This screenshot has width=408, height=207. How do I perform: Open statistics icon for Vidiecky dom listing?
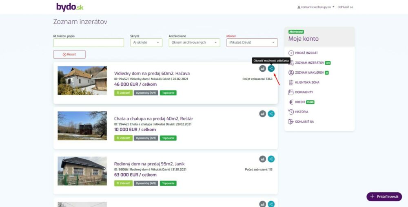tap(263, 68)
